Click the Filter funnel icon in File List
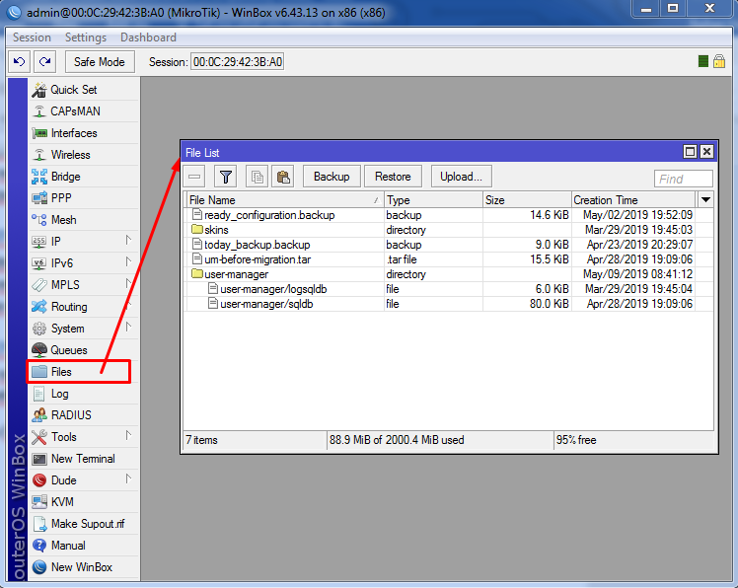 [x=226, y=177]
